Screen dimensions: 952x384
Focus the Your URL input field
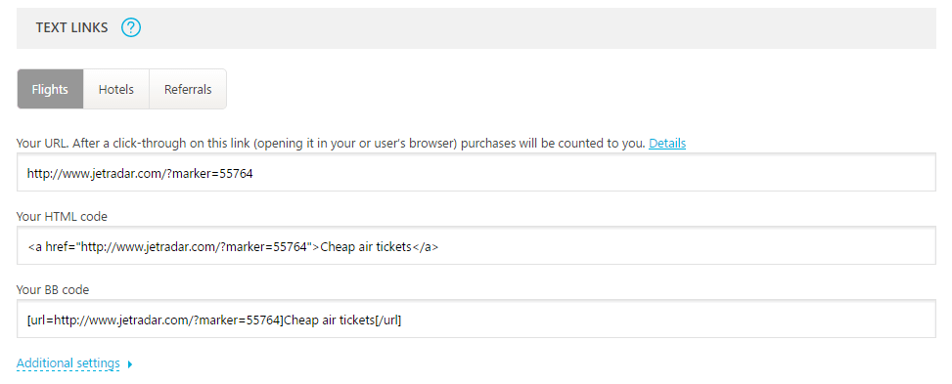click(476, 172)
